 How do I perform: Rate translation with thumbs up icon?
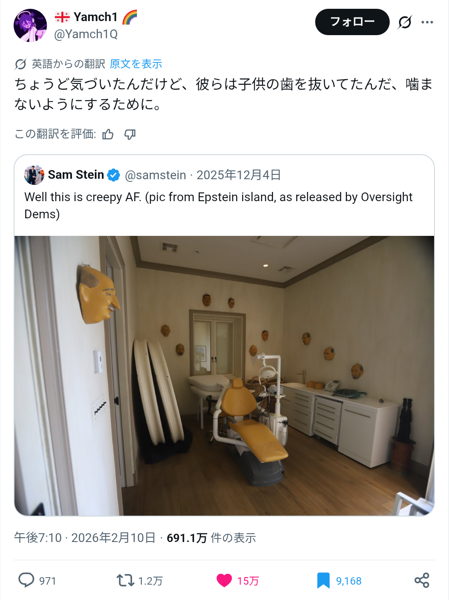pyautogui.click(x=108, y=134)
